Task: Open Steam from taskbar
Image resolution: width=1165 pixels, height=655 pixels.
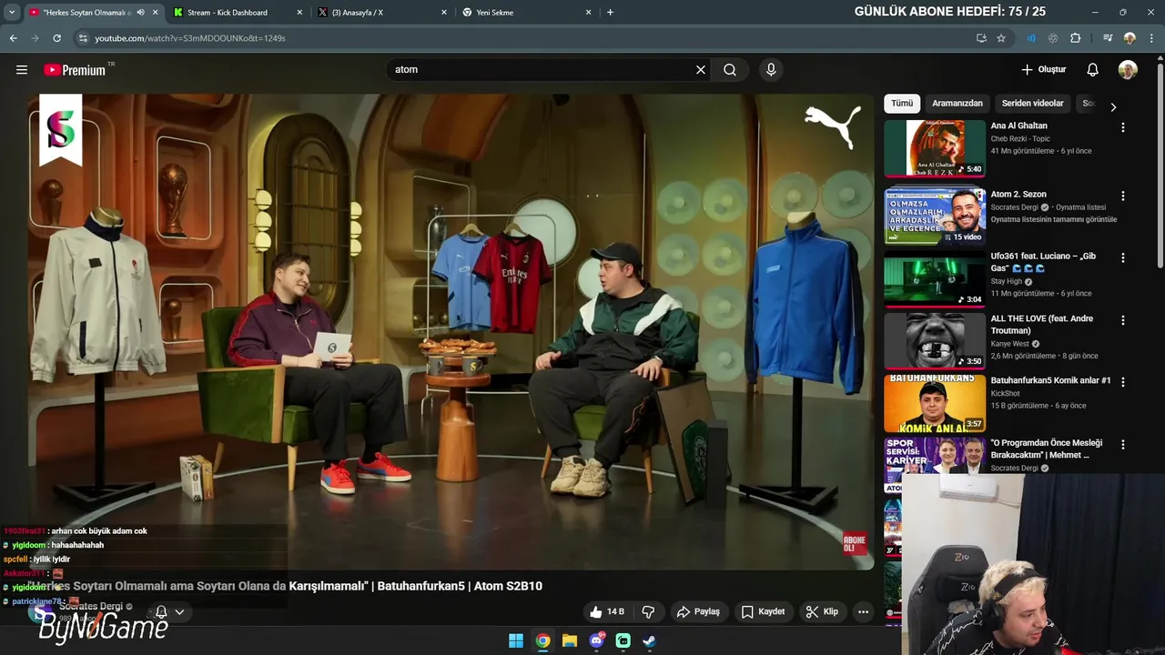Action: click(649, 640)
